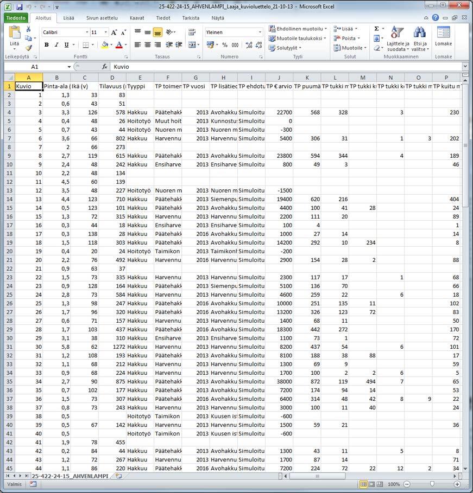Decrease font size with small A icon
Image resolution: width=473 pixels, height=493 pixels.
[x=123, y=33]
